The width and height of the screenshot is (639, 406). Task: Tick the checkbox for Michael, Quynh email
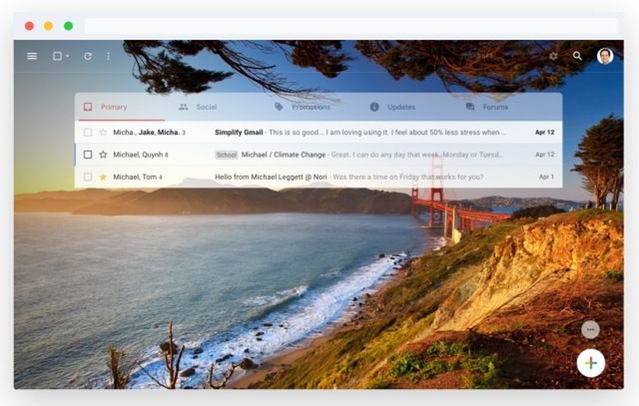point(88,155)
